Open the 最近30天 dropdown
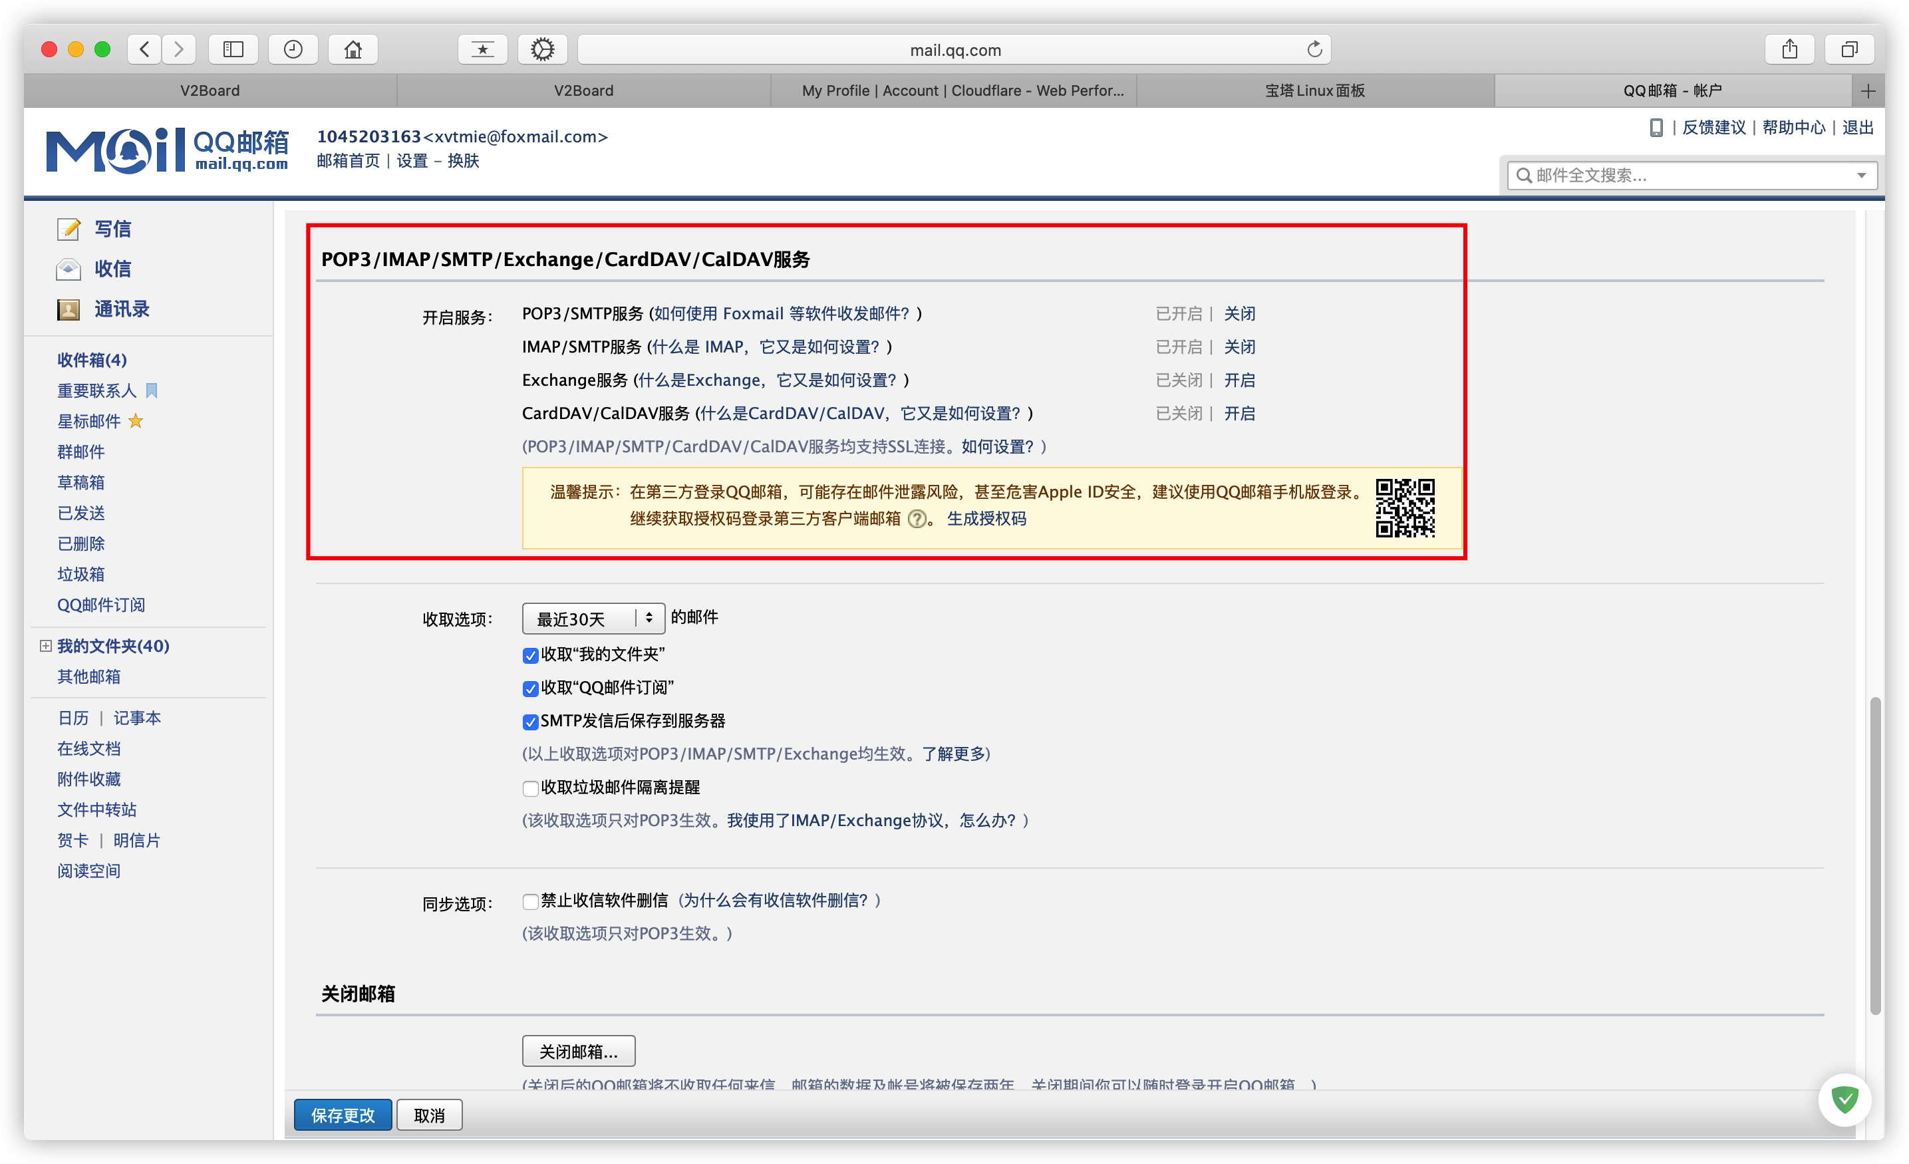The image size is (1909, 1164). (x=593, y=619)
